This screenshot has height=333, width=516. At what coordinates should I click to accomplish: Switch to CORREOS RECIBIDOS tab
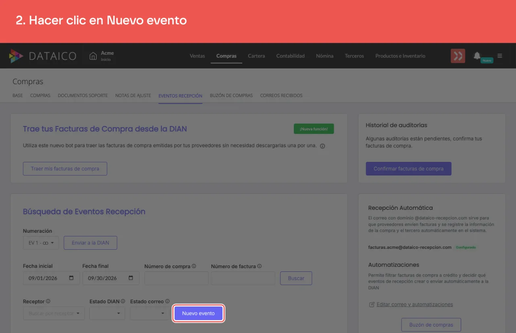(x=281, y=95)
